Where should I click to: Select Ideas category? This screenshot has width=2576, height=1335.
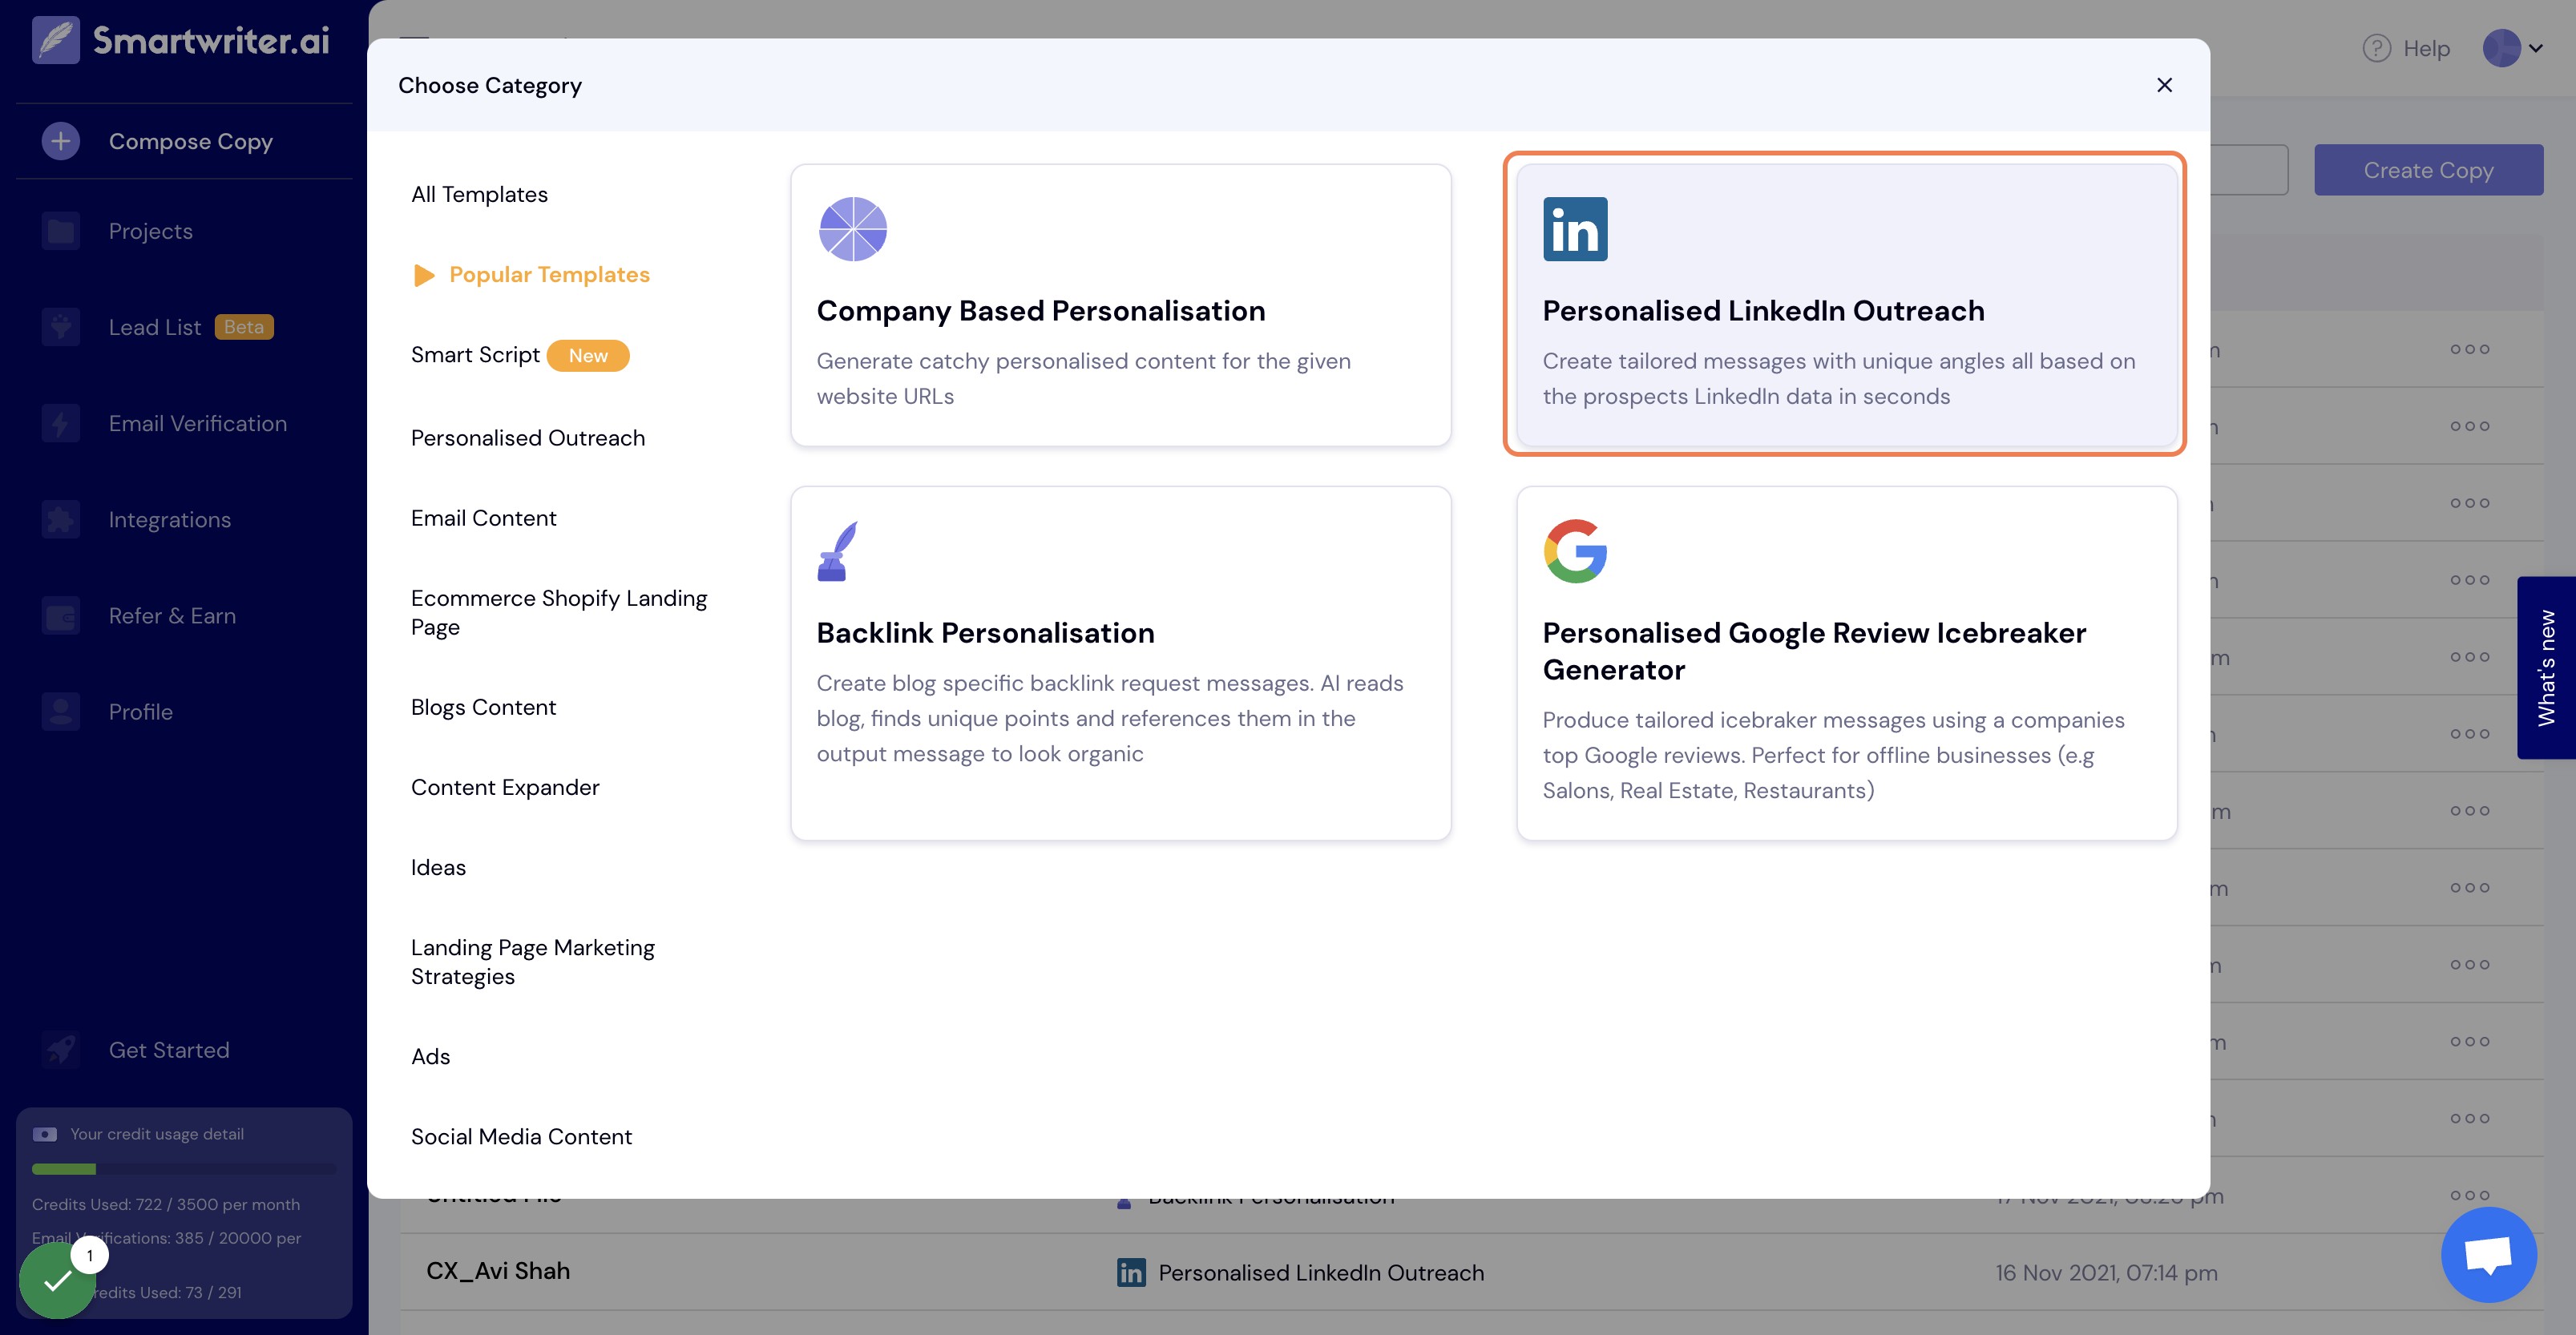click(x=438, y=867)
